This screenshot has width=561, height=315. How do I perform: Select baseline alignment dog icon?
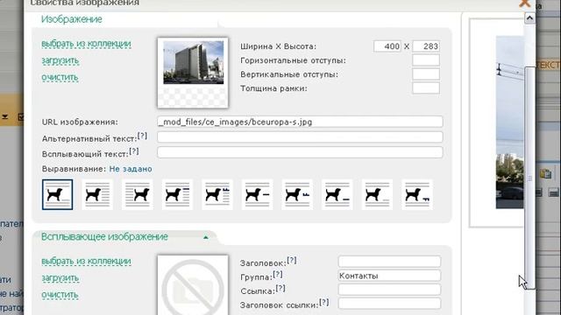pos(337,194)
